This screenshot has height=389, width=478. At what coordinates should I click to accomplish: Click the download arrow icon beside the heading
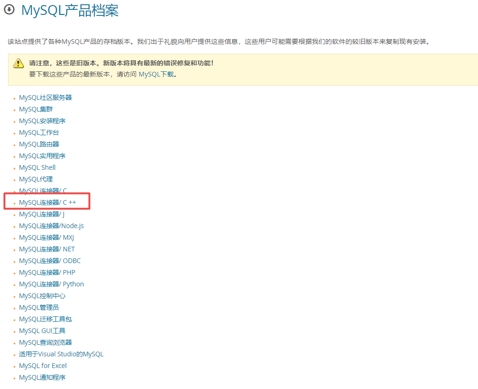pos(9,9)
